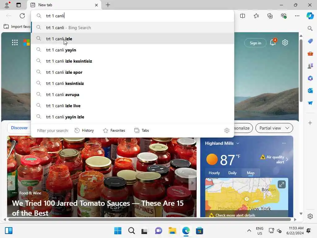This screenshot has width=317, height=238.
Task: Select suggestion trt 1 canli kesintisiz
Action: point(132,83)
